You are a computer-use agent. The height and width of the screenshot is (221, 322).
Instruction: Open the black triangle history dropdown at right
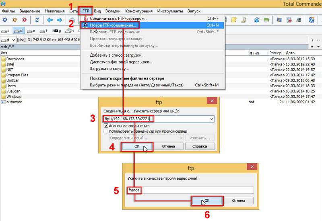click(318, 47)
